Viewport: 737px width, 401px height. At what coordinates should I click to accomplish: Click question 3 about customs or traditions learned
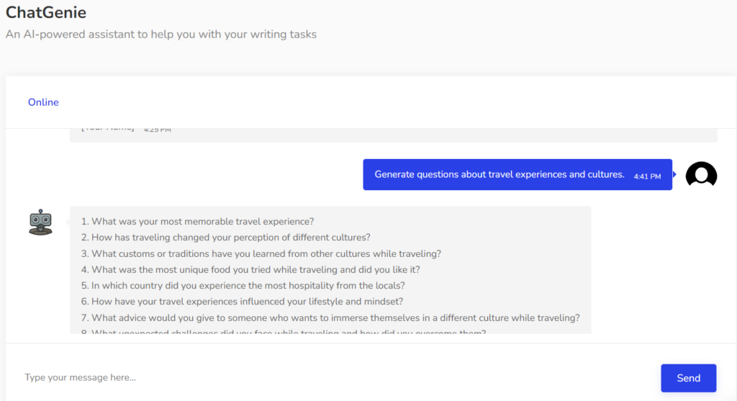pos(261,253)
